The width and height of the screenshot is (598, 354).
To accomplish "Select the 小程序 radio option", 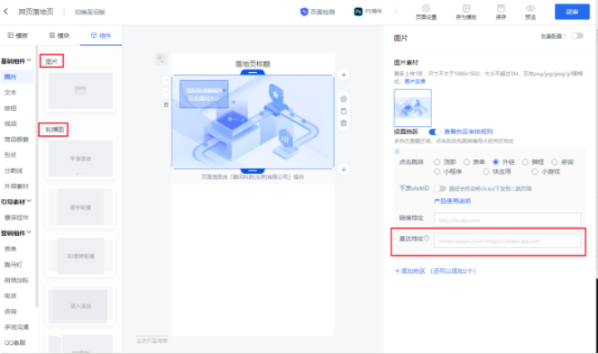I will point(437,171).
